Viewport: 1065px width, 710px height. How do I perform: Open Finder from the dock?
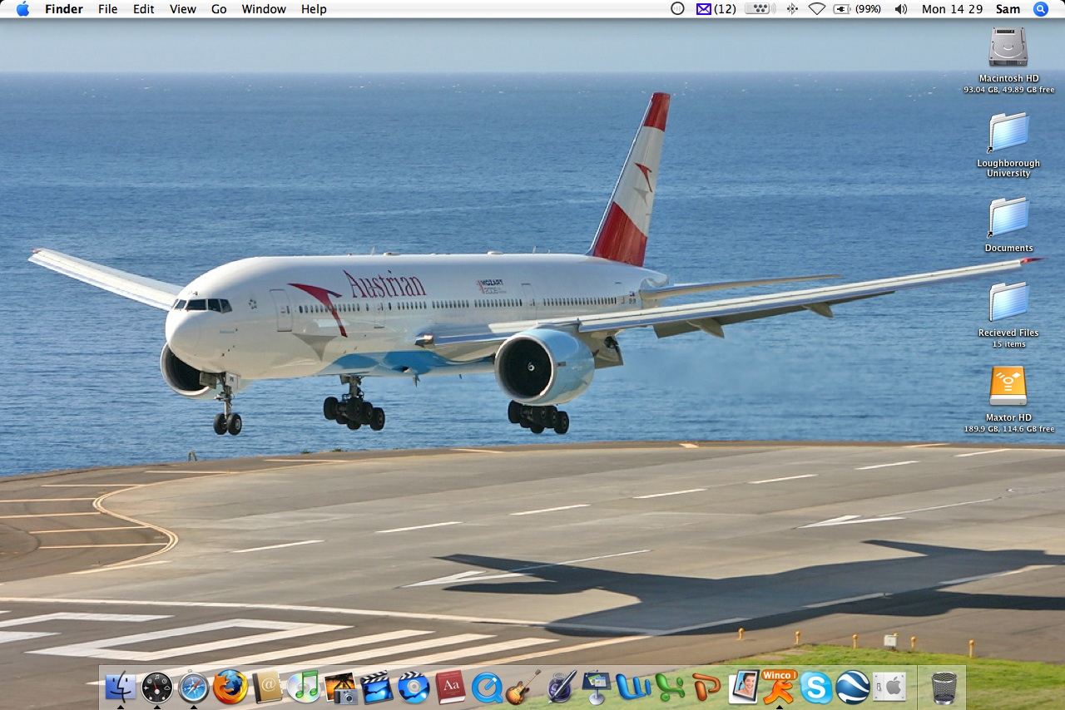[121, 688]
